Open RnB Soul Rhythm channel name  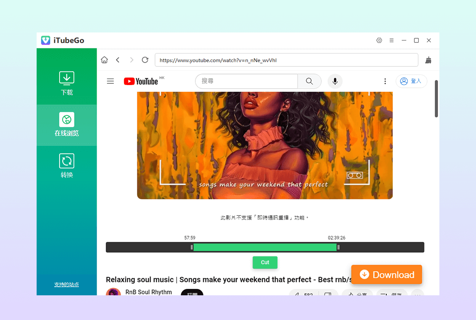point(148,292)
